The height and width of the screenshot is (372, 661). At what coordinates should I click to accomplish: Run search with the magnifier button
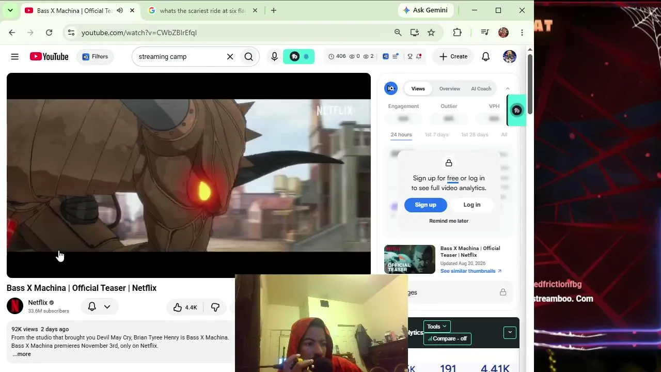tap(249, 57)
